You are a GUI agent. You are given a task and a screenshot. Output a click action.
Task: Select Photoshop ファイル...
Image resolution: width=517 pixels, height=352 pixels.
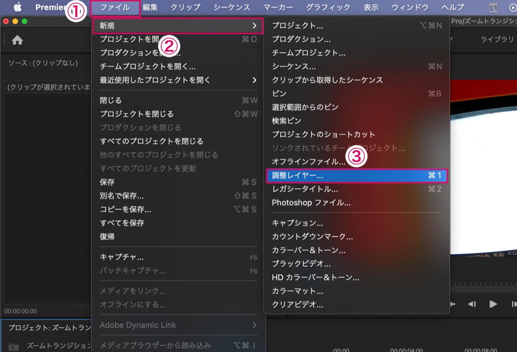coord(357,202)
